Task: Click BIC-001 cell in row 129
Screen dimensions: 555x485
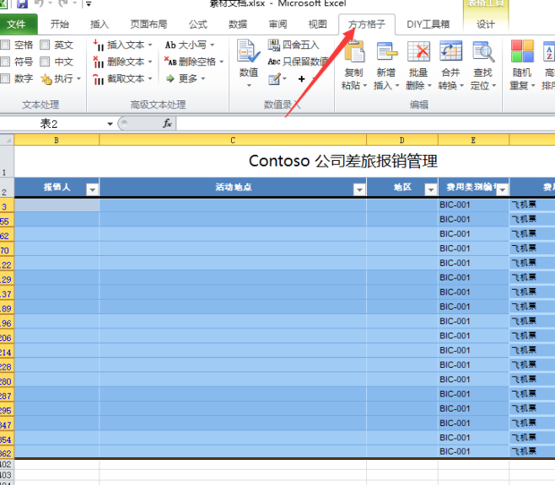Action: click(x=474, y=277)
